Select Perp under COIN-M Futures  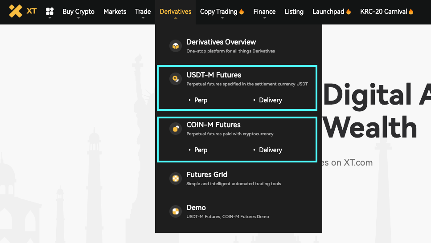tap(201, 150)
